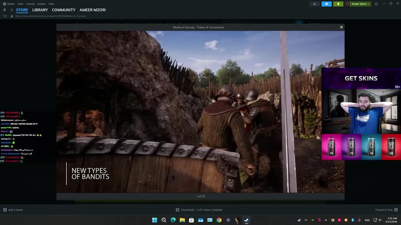
Task: Click the store URL address field
Action: (50, 16)
